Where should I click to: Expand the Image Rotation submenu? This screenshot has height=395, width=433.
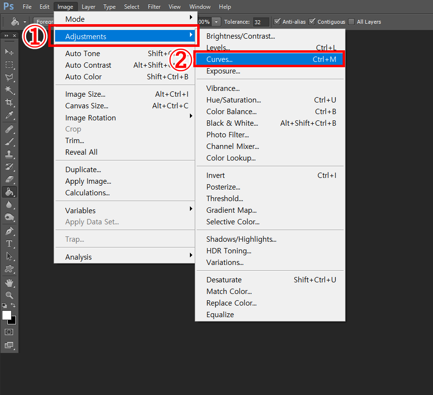click(125, 117)
